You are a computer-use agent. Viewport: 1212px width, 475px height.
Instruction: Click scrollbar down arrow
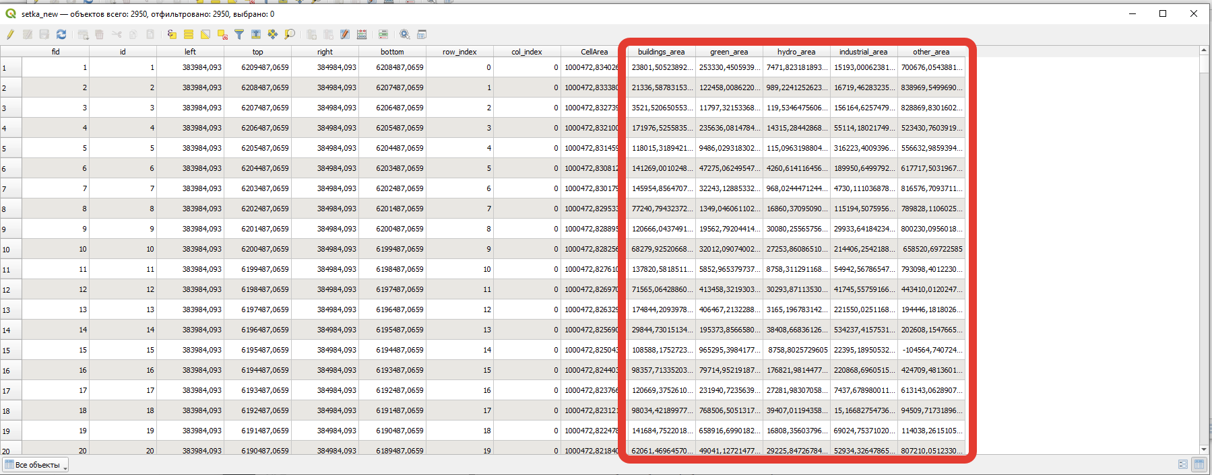point(1204,449)
